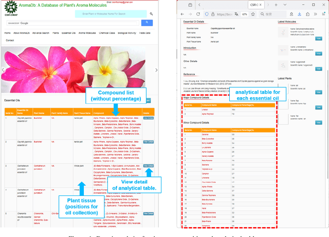Open Essential Oils menu item
This screenshot has width=329, height=237.
click(68, 33)
